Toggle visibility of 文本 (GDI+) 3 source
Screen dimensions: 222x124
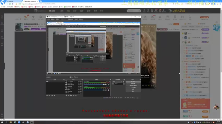coord(79,81)
